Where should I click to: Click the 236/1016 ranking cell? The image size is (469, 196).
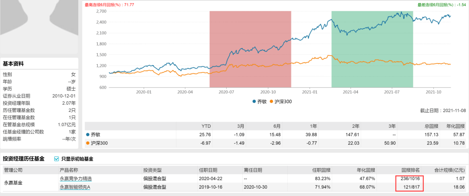pos(409,179)
